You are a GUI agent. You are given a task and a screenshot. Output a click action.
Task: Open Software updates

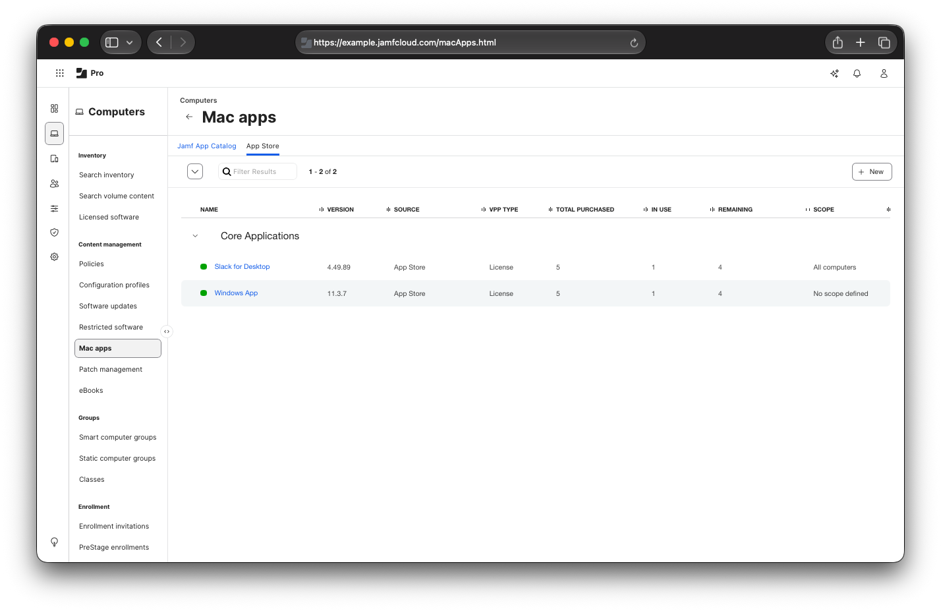(107, 306)
